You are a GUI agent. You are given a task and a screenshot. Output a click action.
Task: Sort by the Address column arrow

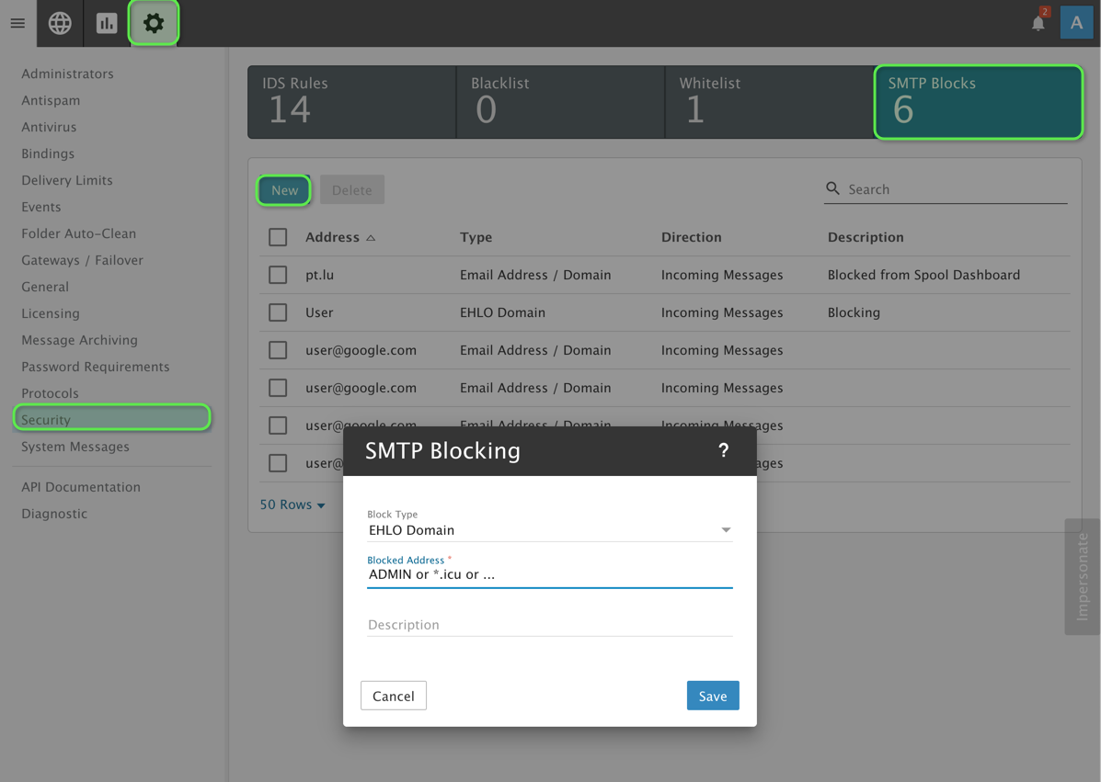coord(371,238)
